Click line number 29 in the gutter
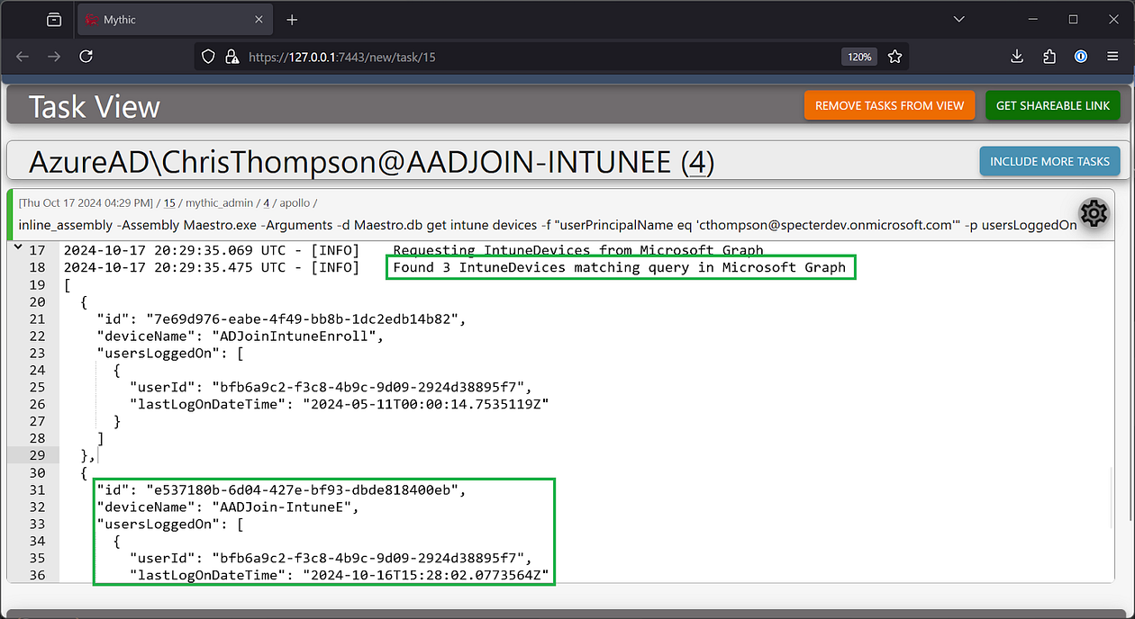Screen dimensions: 1135x619 click(x=37, y=455)
